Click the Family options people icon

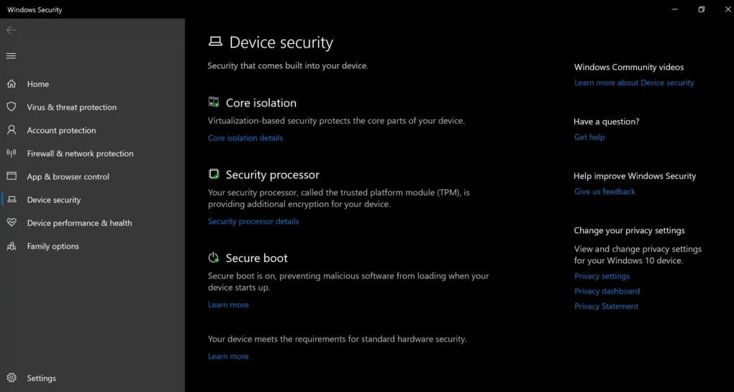click(12, 246)
